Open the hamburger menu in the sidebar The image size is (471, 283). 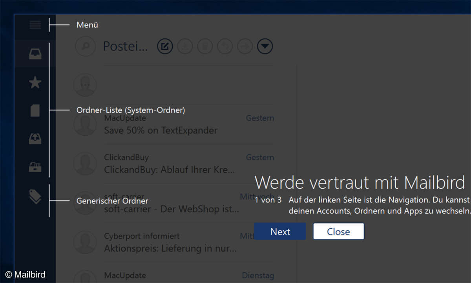pyautogui.click(x=35, y=26)
